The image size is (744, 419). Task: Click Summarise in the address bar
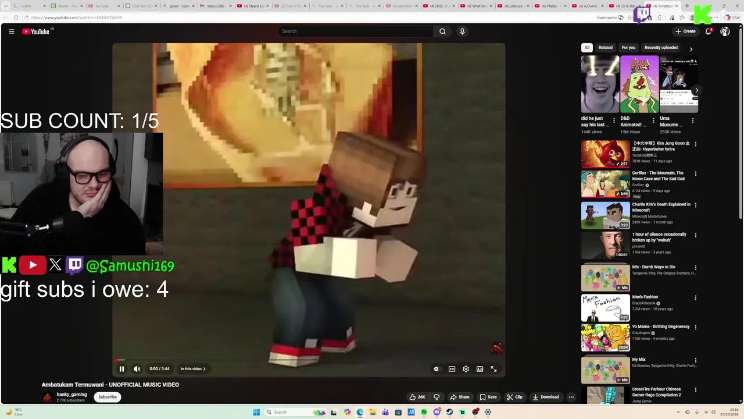pos(610,17)
